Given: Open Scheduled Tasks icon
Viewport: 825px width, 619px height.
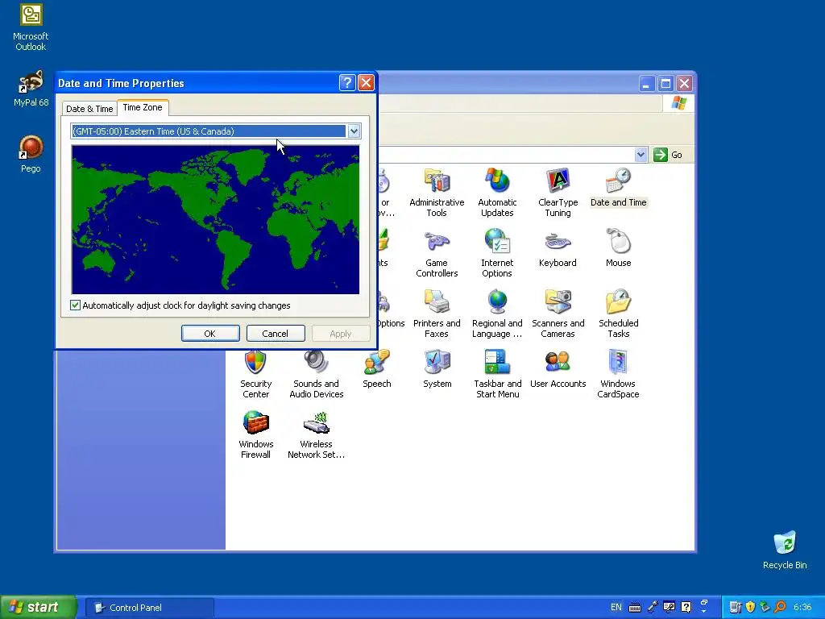Looking at the screenshot, I should pyautogui.click(x=618, y=314).
